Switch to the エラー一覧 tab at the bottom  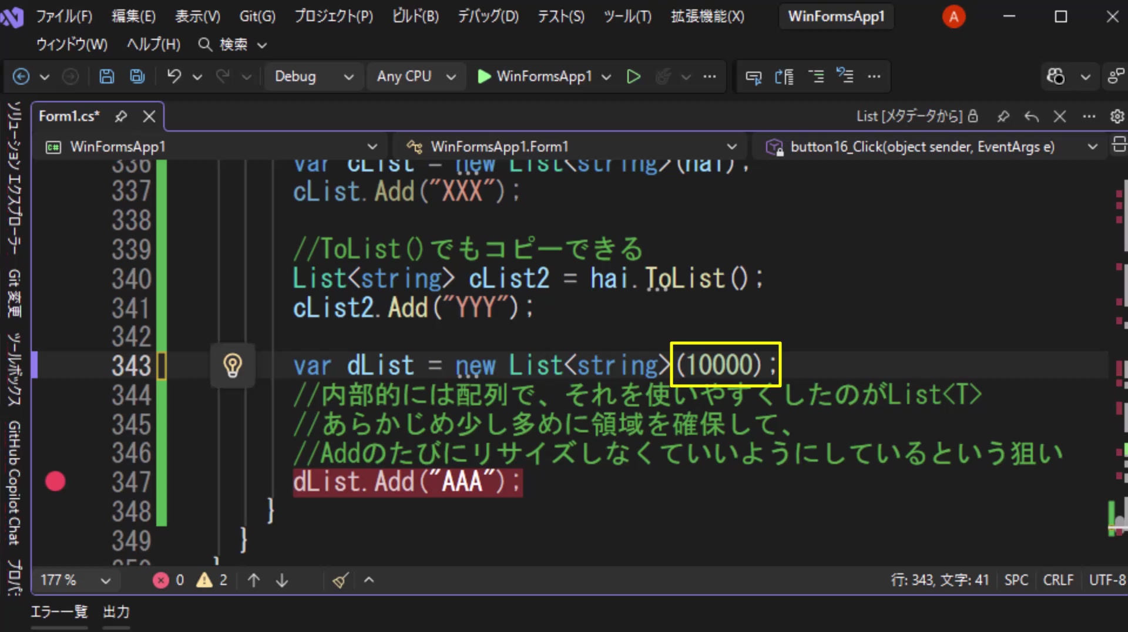pos(59,612)
